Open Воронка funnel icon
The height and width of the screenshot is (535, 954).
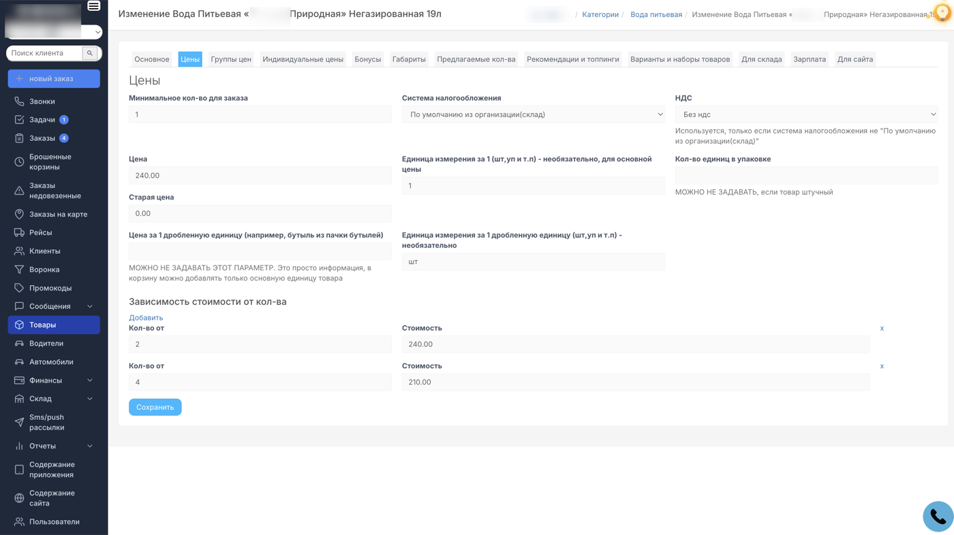(19, 270)
